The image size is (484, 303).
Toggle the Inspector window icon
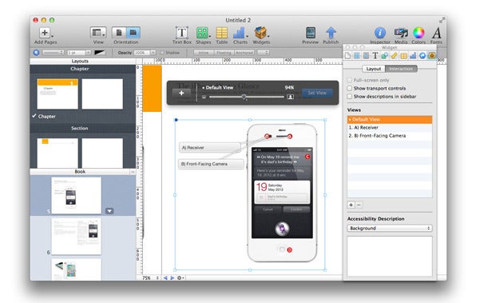tap(380, 33)
